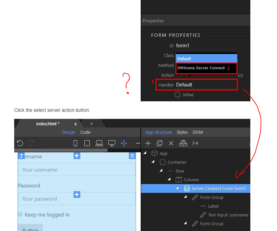Select the desktop monitor viewport icon
This screenshot has width=277, height=231.
112,143
